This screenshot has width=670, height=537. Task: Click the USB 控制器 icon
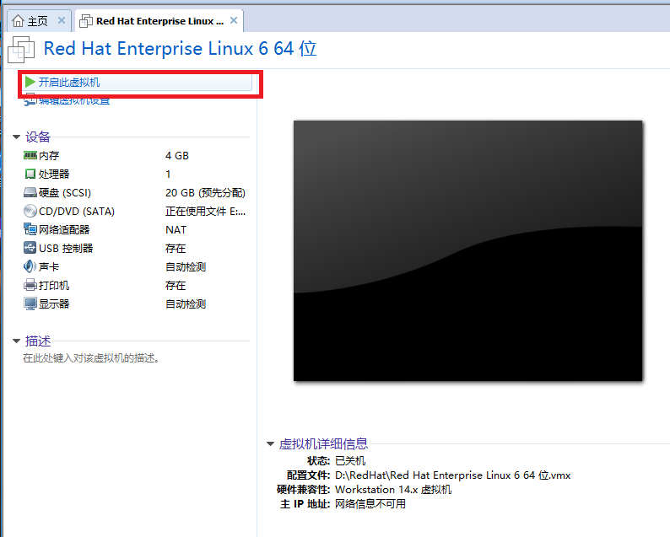(x=30, y=248)
